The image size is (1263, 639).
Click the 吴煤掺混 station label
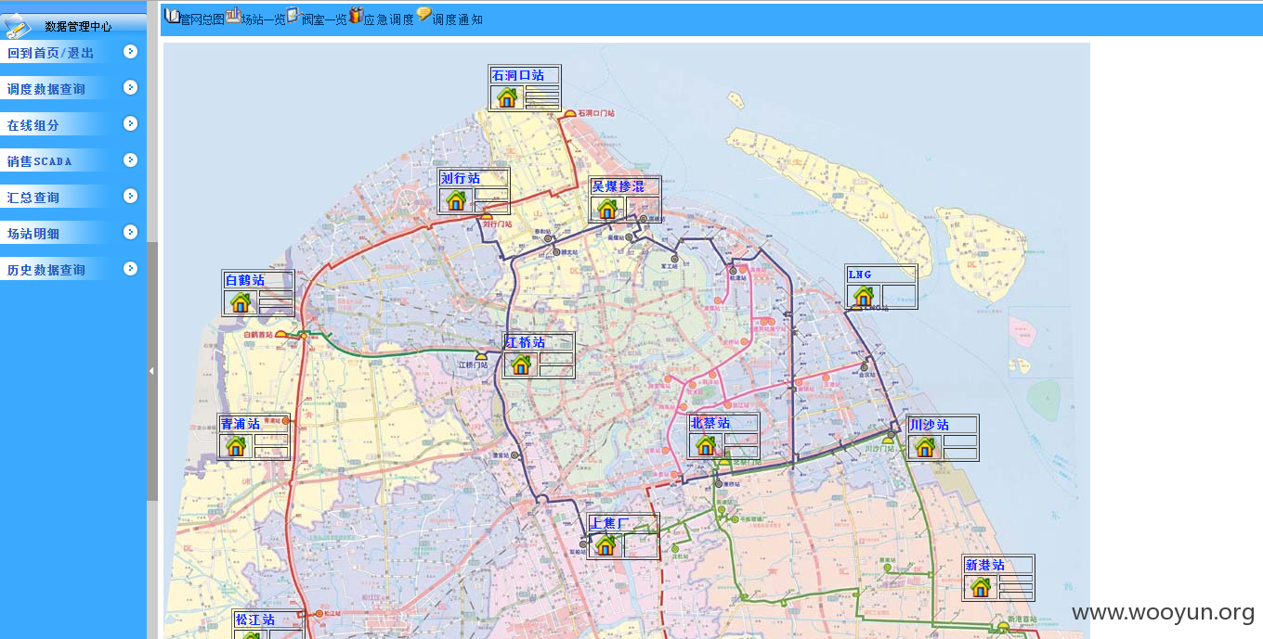click(618, 186)
